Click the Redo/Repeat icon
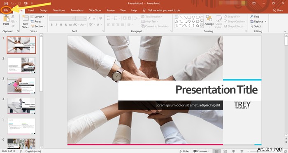 (19, 3)
